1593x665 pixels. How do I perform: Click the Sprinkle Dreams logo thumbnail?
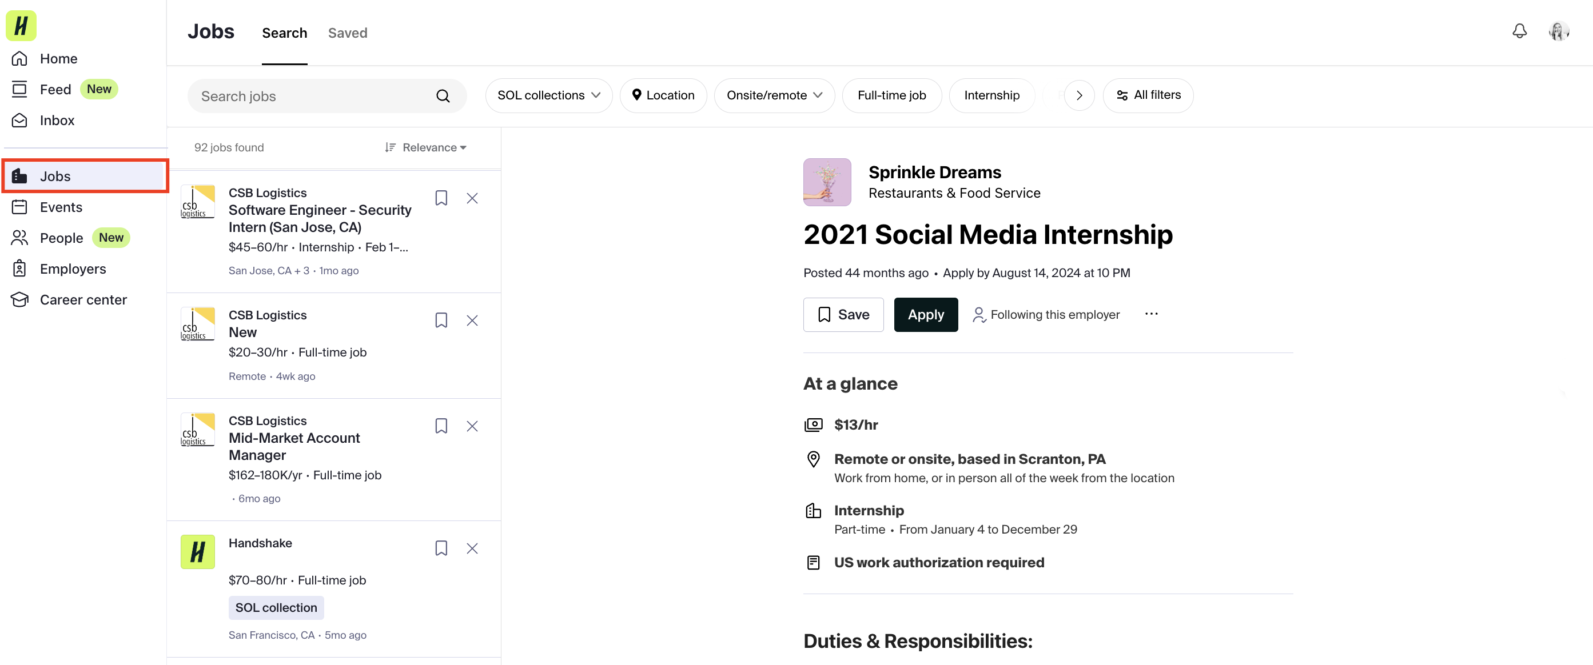point(827,182)
